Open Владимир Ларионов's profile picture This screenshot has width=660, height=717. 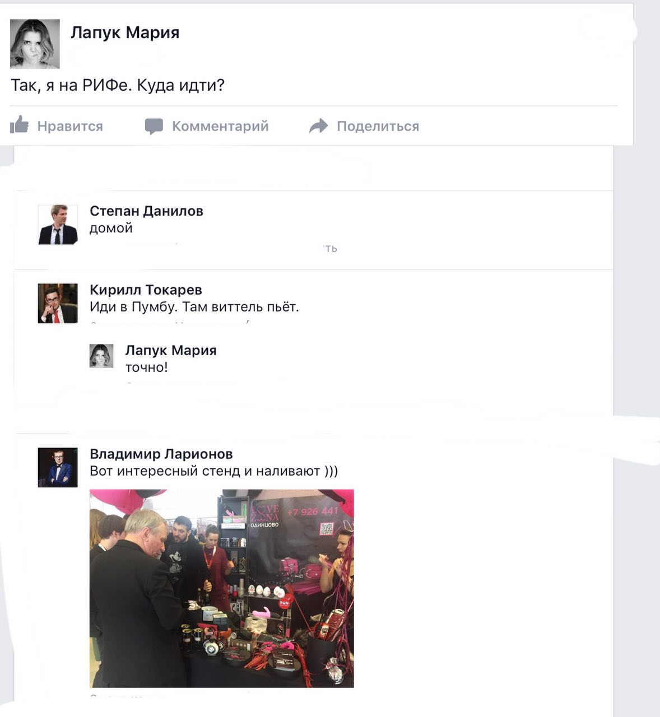[58, 467]
